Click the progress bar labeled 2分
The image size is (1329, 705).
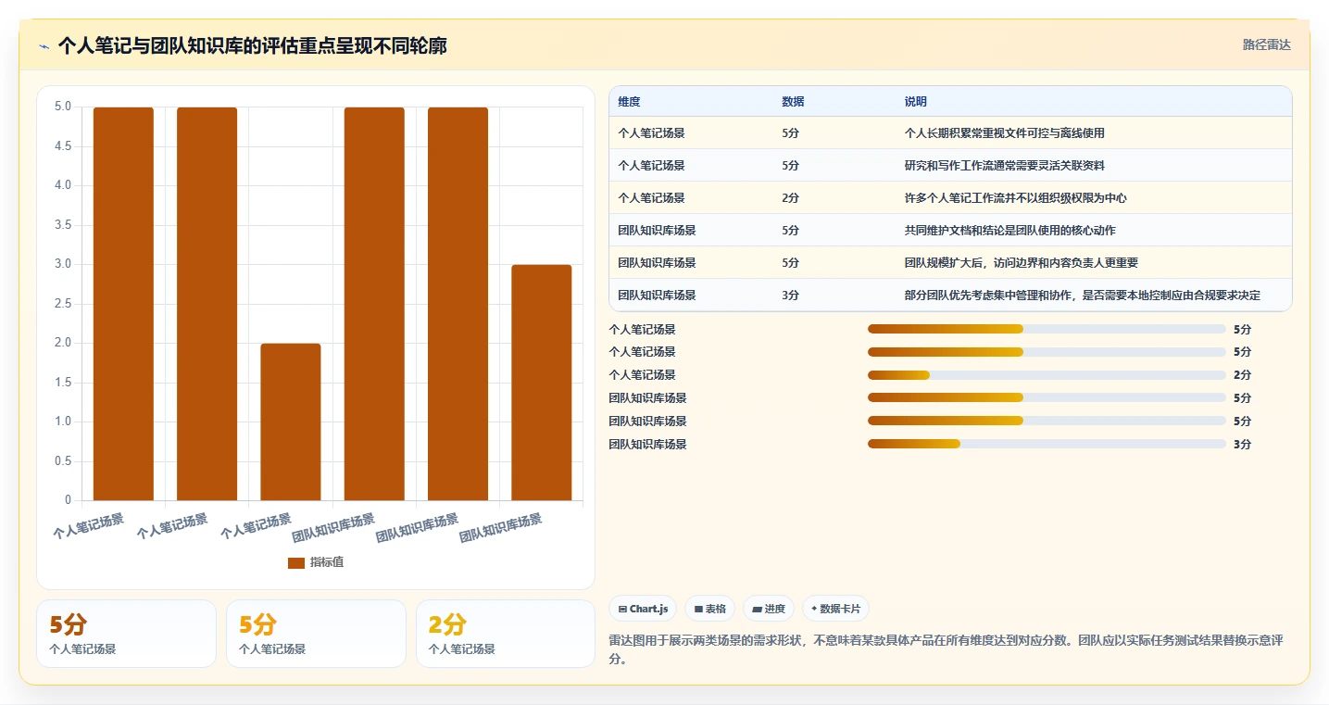(1047, 375)
